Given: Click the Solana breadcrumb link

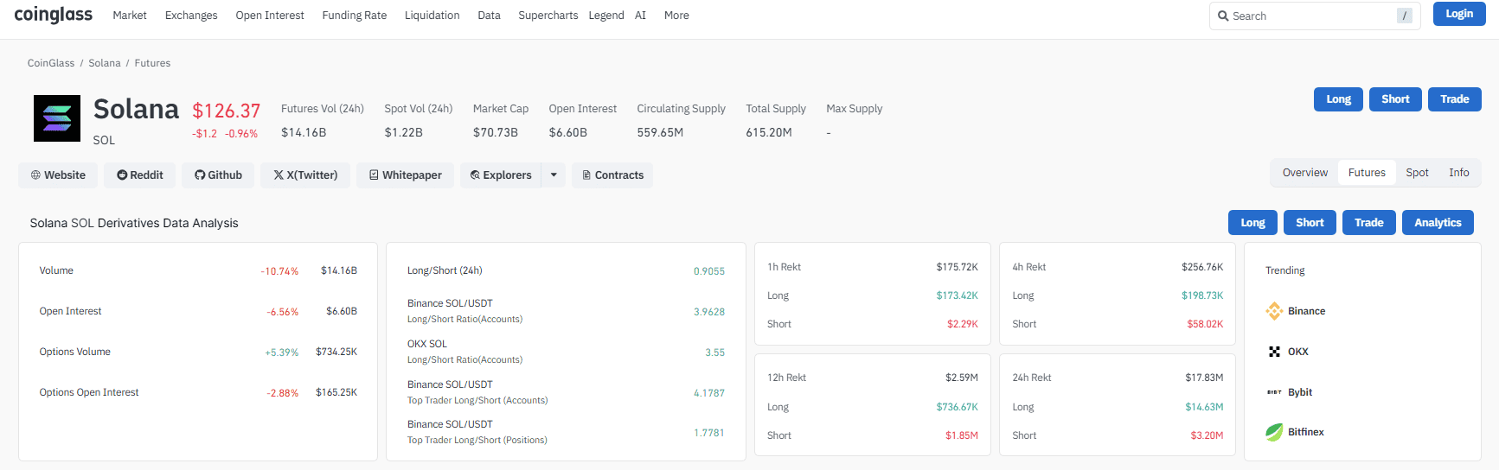Looking at the screenshot, I should tap(105, 63).
